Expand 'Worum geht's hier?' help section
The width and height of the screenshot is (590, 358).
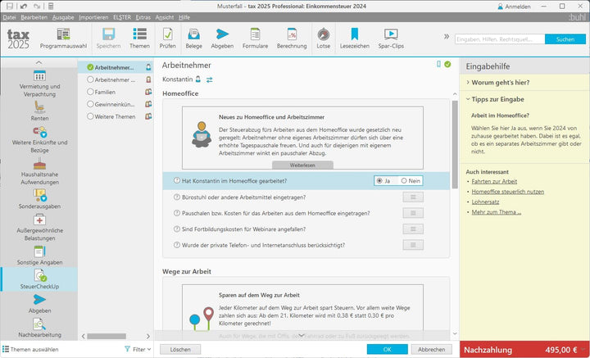500,83
